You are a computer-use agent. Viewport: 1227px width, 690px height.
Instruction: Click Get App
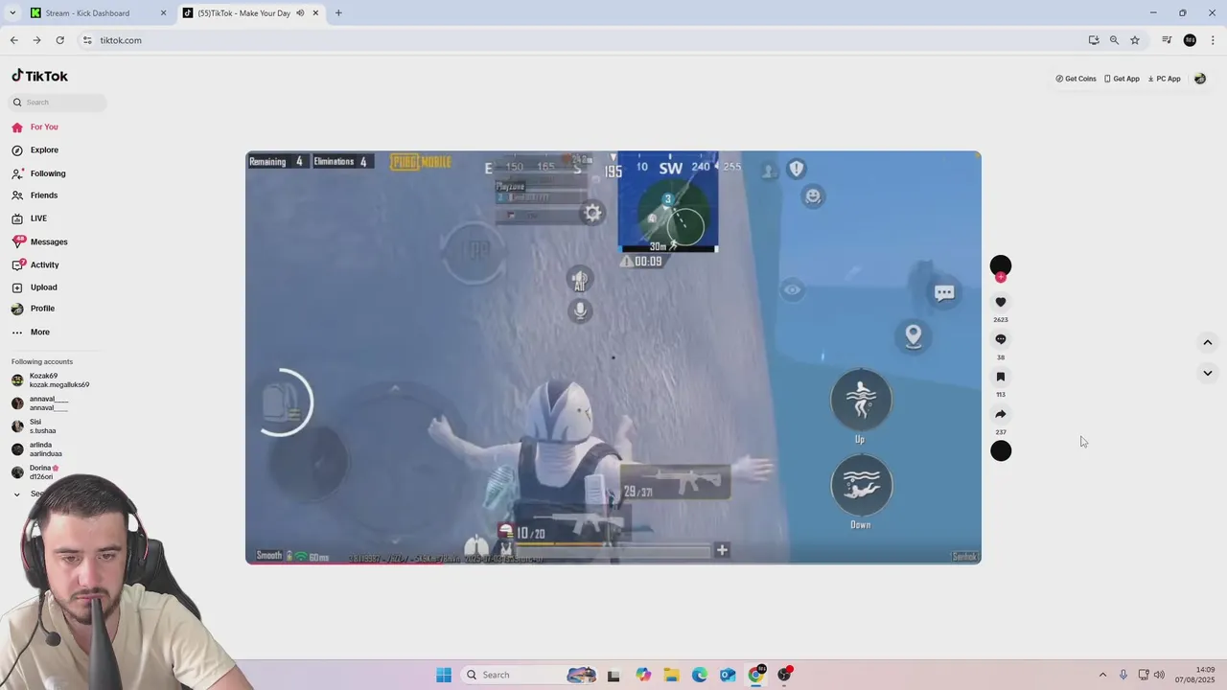click(1122, 79)
